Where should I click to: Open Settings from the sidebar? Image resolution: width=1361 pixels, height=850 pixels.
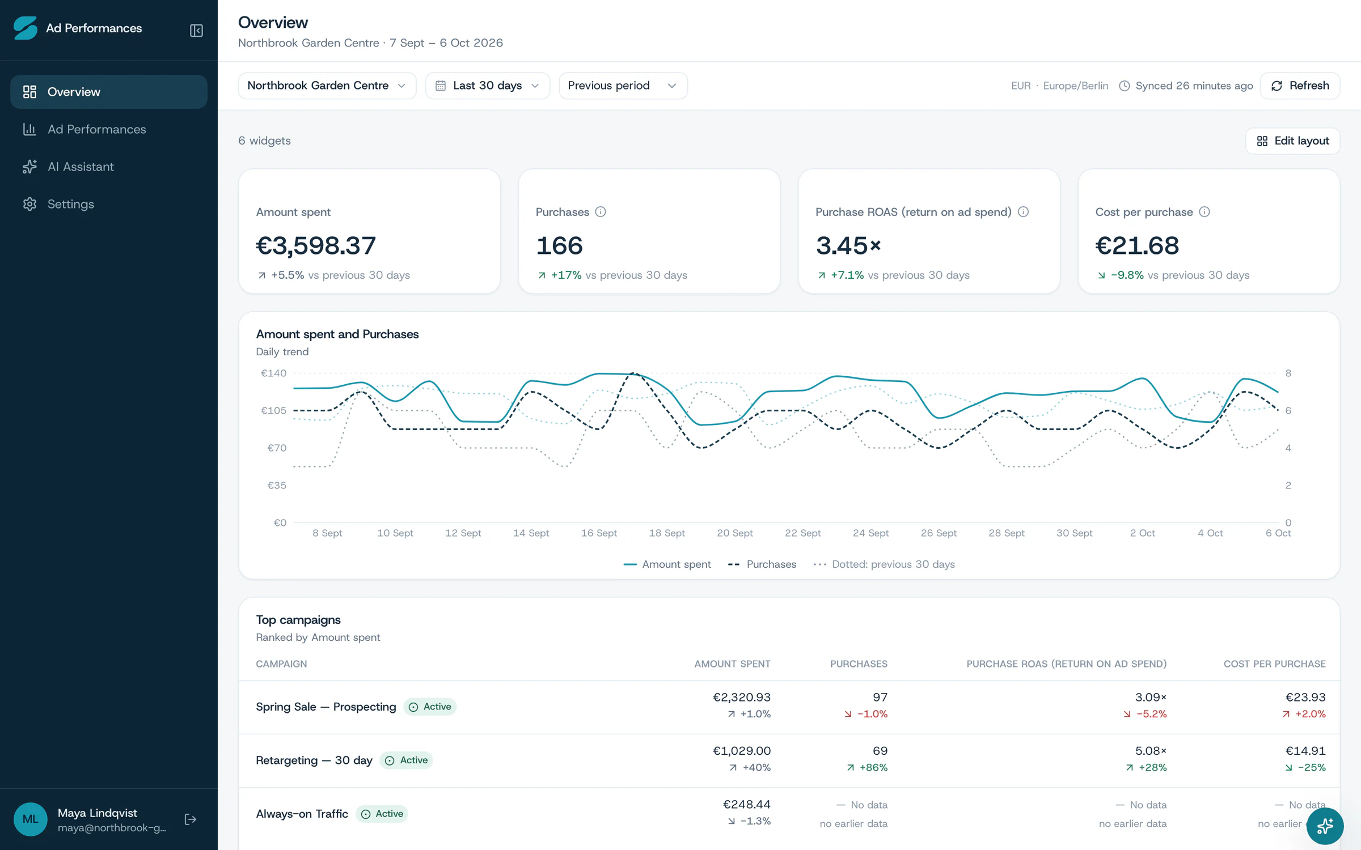pos(109,204)
